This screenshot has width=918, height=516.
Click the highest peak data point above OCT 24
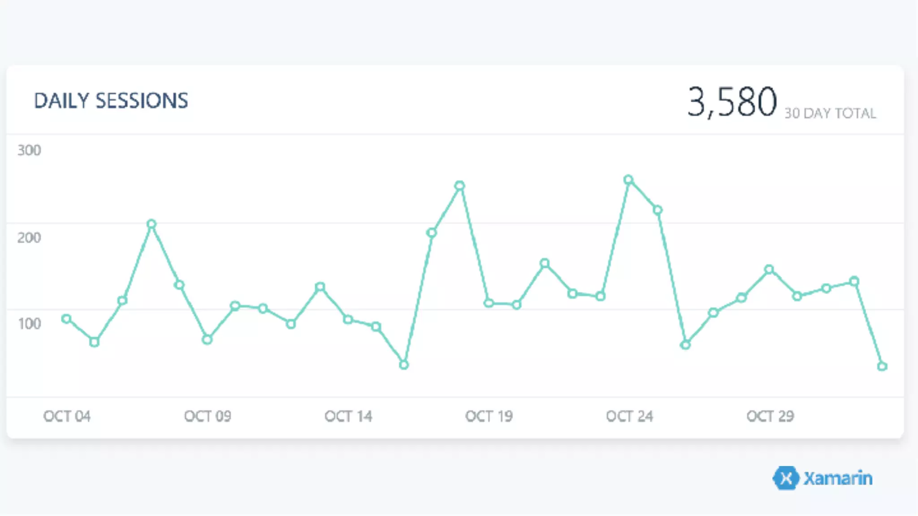click(628, 180)
